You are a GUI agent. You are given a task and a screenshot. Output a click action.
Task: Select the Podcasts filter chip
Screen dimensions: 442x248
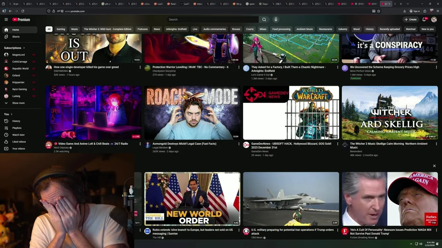(x=143, y=29)
